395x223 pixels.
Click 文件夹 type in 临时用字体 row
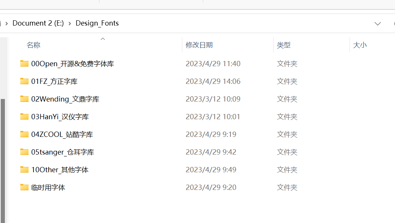287,188
